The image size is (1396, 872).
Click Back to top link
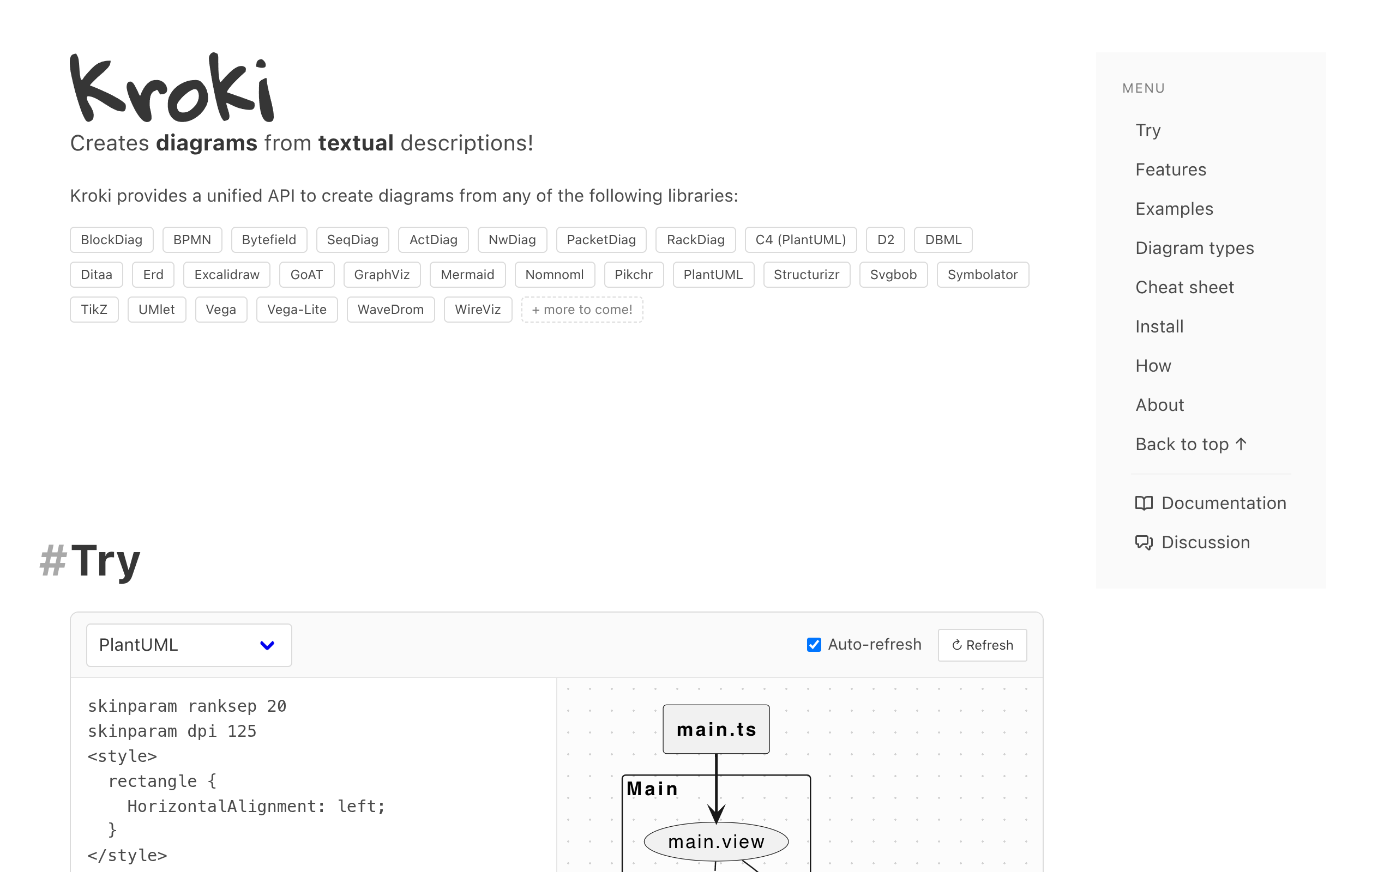point(1192,444)
